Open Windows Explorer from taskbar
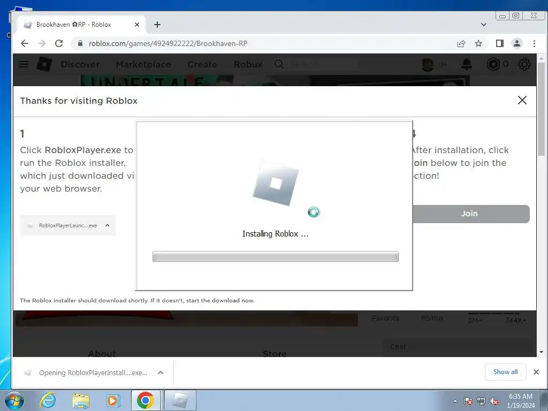 point(81,400)
